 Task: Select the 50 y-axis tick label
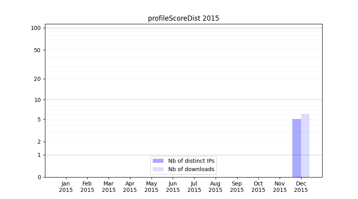tap(37, 50)
